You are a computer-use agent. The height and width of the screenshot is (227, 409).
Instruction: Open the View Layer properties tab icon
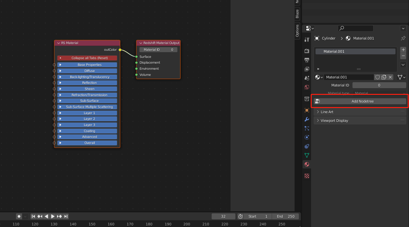(x=307, y=69)
